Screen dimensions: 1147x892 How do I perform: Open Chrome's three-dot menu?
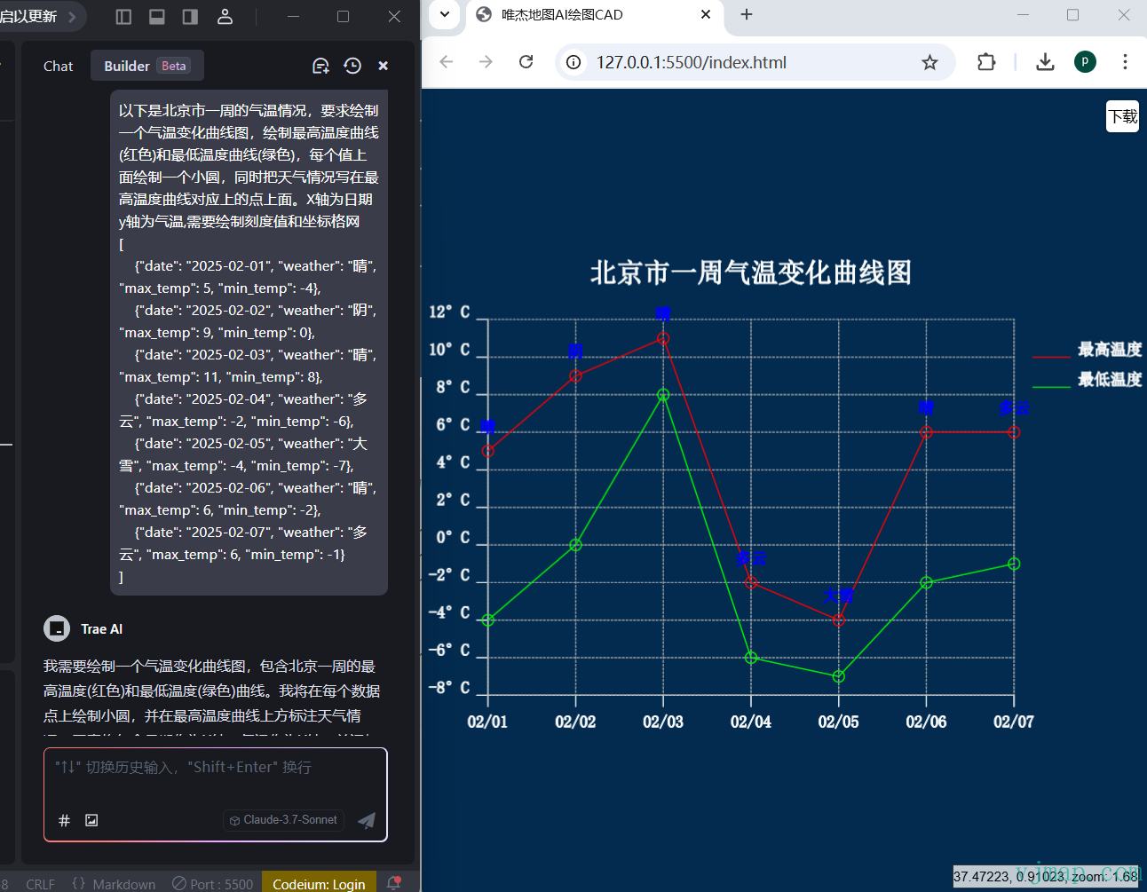click(x=1125, y=62)
